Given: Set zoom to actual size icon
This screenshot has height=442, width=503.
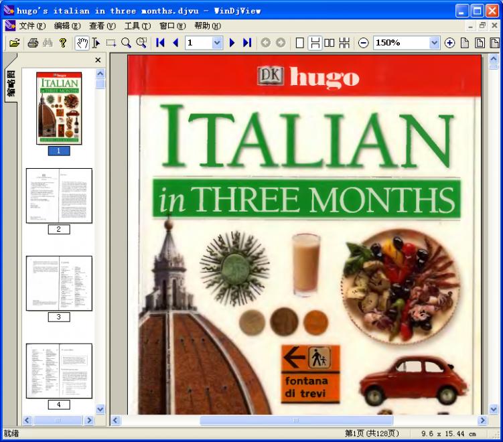Looking at the screenshot, I should (x=465, y=43).
